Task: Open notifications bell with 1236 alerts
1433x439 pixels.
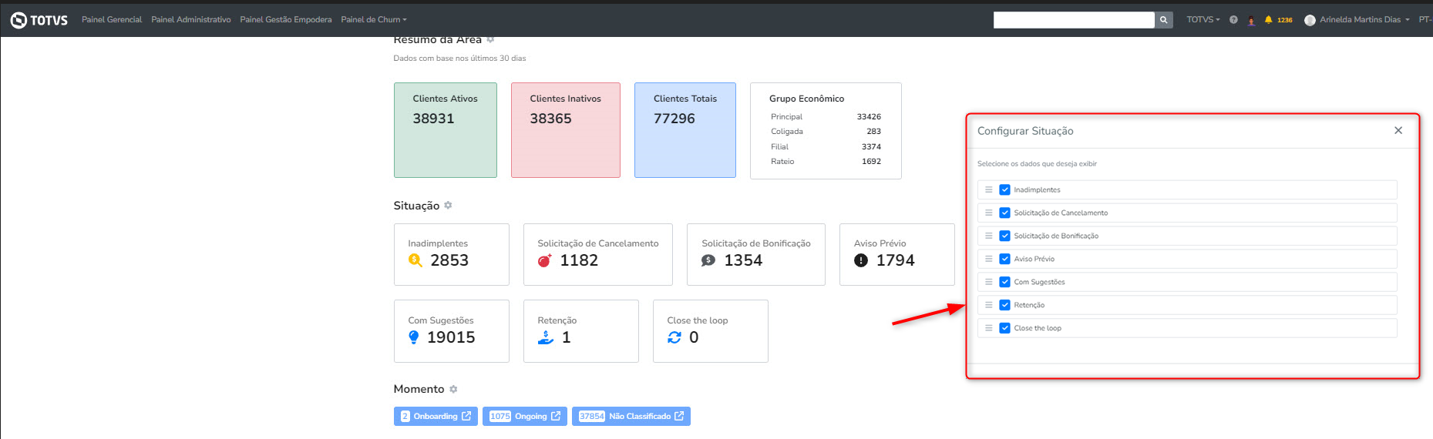Action: click(1278, 20)
